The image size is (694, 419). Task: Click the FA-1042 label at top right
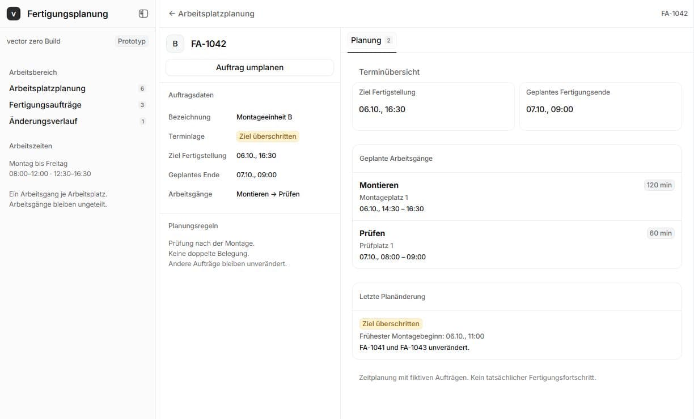coord(674,14)
